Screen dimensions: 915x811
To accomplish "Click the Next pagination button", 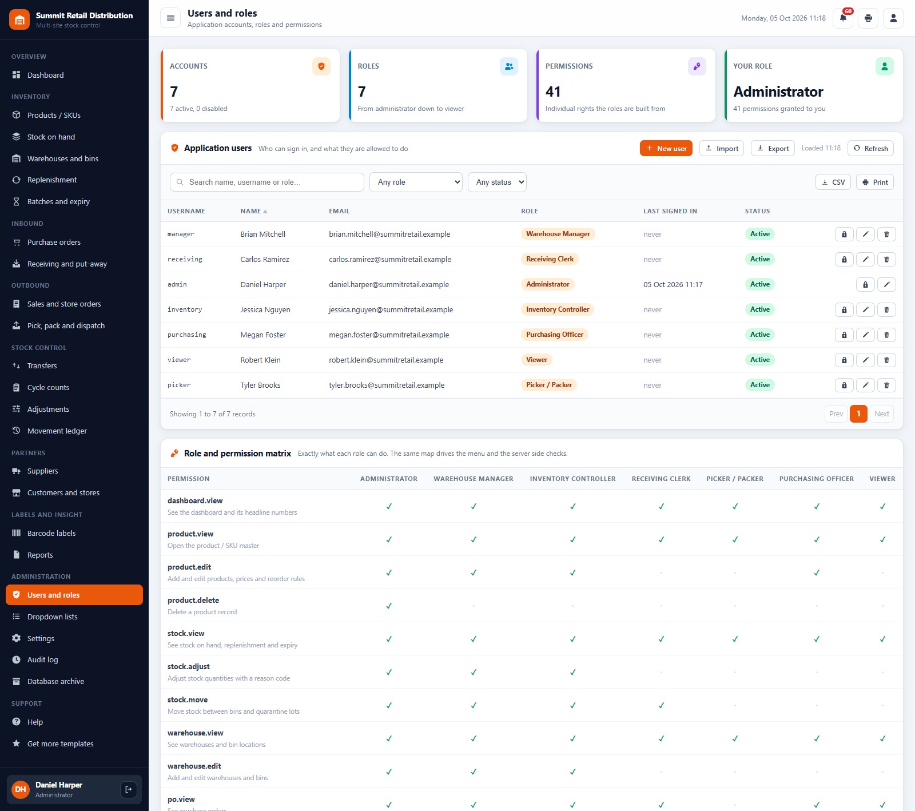I will tap(882, 414).
